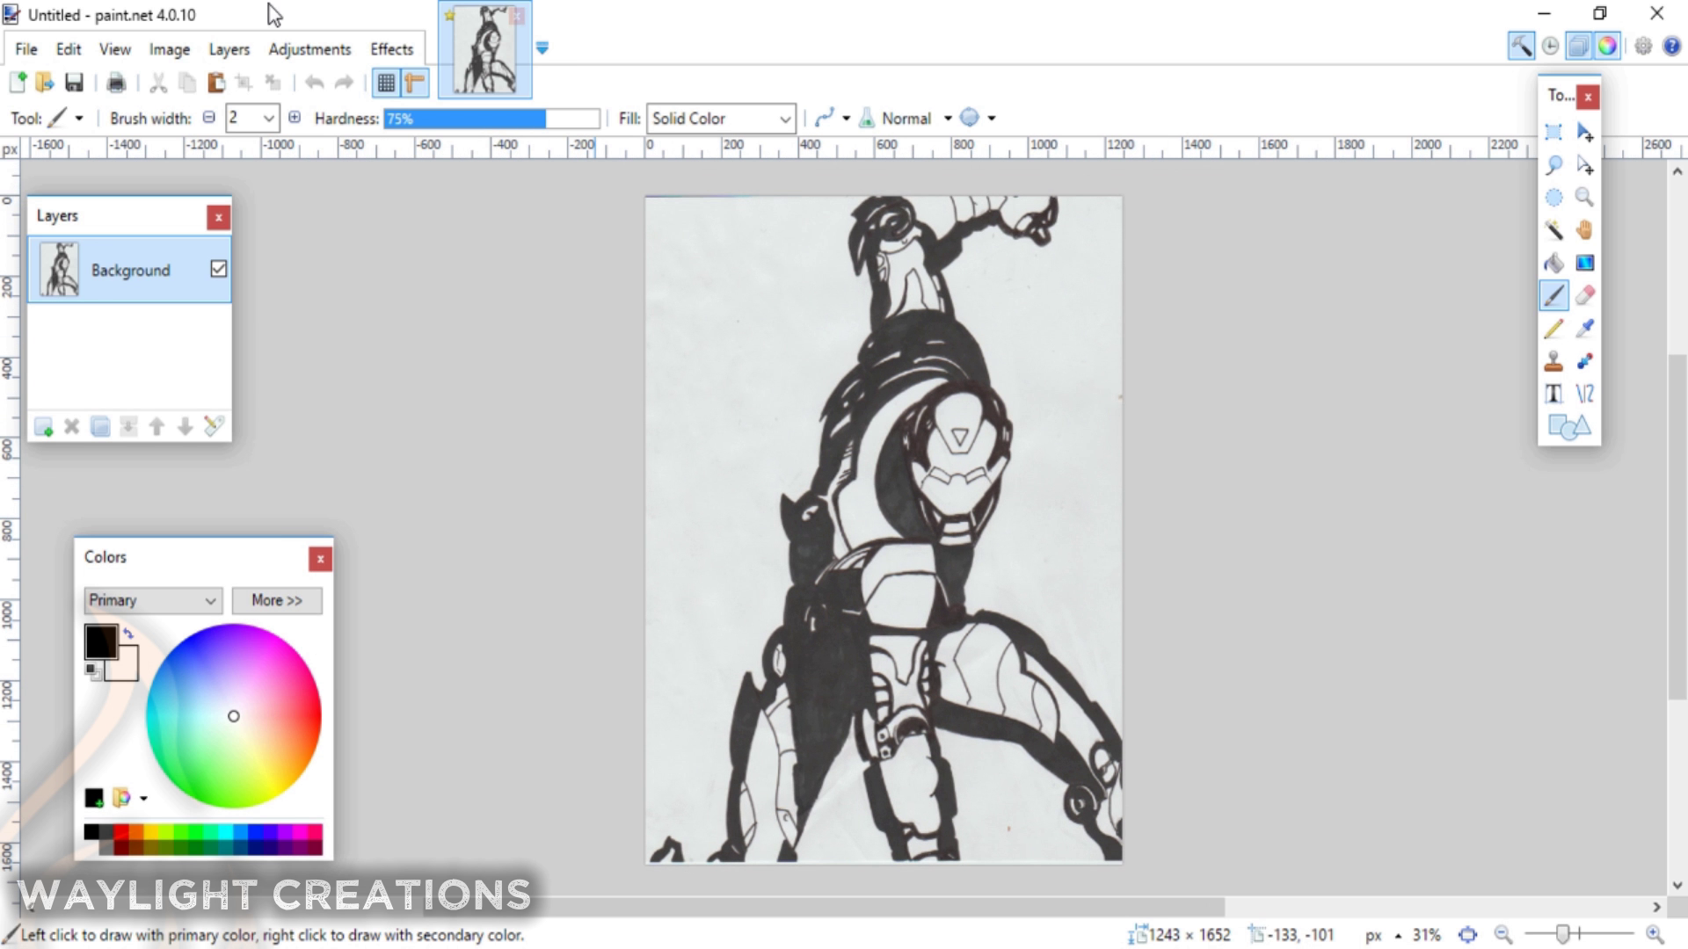Image resolution: width=1688 pixels, height=949 pixels.
Task: Increase brush width with plus button
Action: [x=295, y=118]
